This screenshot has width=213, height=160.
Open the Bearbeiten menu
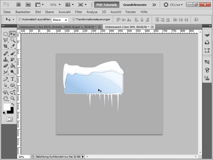click(x=23, y=12)
